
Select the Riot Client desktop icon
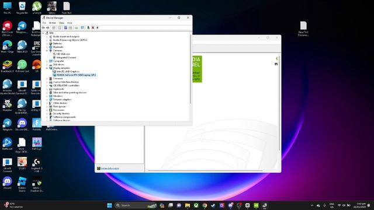click(7, 29)
